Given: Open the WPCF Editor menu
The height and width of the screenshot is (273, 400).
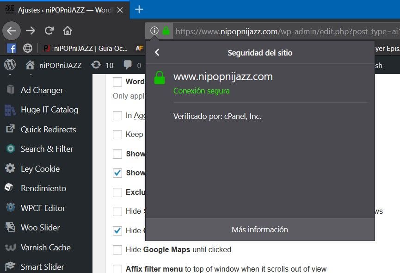Looking at the screenshot, I should point(43,208).
